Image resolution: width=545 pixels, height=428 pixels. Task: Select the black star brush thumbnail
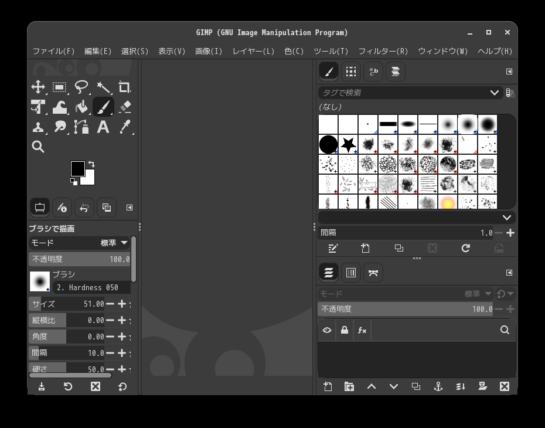pos(348,144)
